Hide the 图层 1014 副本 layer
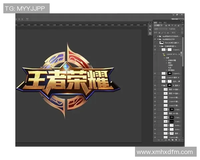Viewport: 200px width, 160px height. [x=155, y=113]
